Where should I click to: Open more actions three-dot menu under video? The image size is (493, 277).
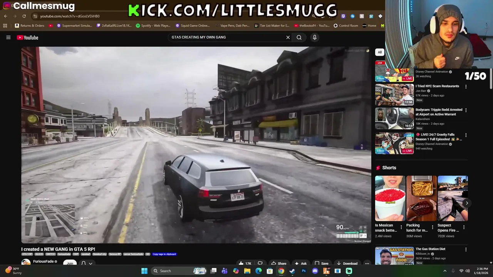[367, 264]
